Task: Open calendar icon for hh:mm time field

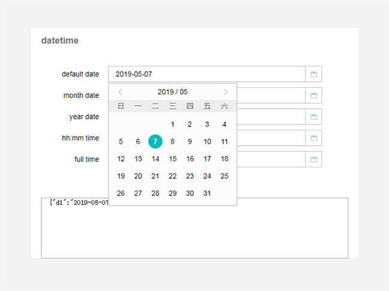Action: coord(314,138)
